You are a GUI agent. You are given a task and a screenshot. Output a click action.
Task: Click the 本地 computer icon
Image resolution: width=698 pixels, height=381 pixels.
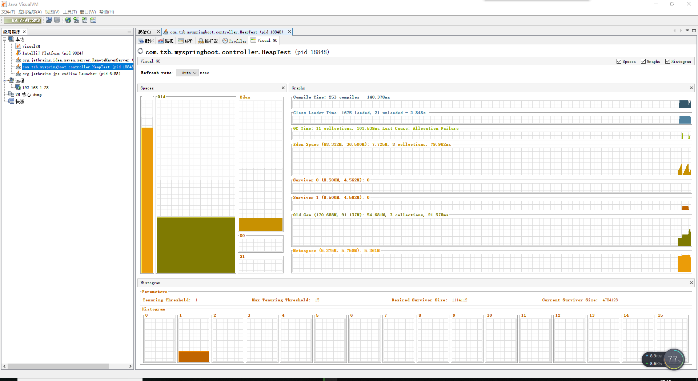pos(11,39)
